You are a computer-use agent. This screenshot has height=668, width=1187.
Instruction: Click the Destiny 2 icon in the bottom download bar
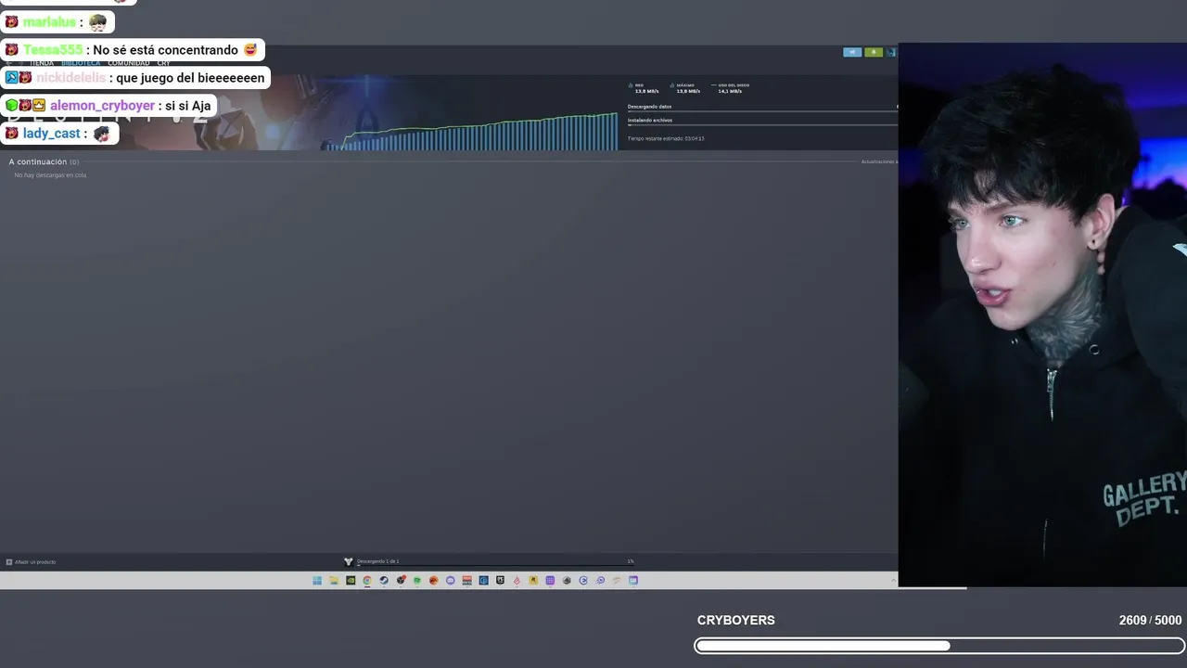tap(349, 561)
